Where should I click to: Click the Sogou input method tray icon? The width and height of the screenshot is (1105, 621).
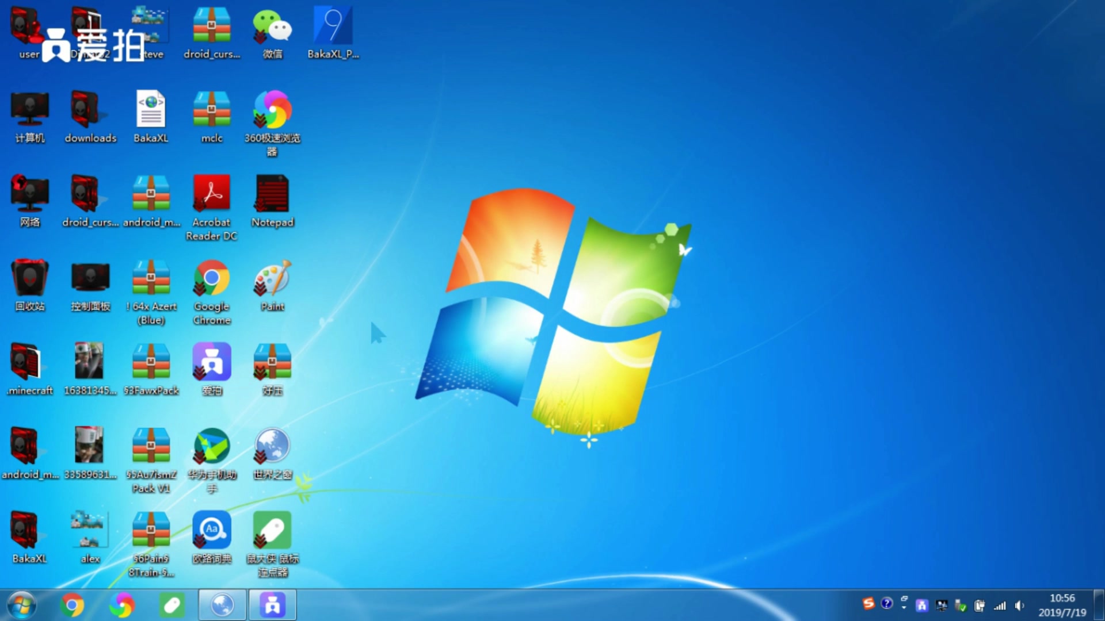pos(868,603)
